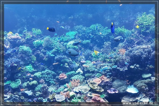The width and height of the screenshot is (159, 106).
Task: Click the small orange fish above reef center
Action: tap(58, 22)
